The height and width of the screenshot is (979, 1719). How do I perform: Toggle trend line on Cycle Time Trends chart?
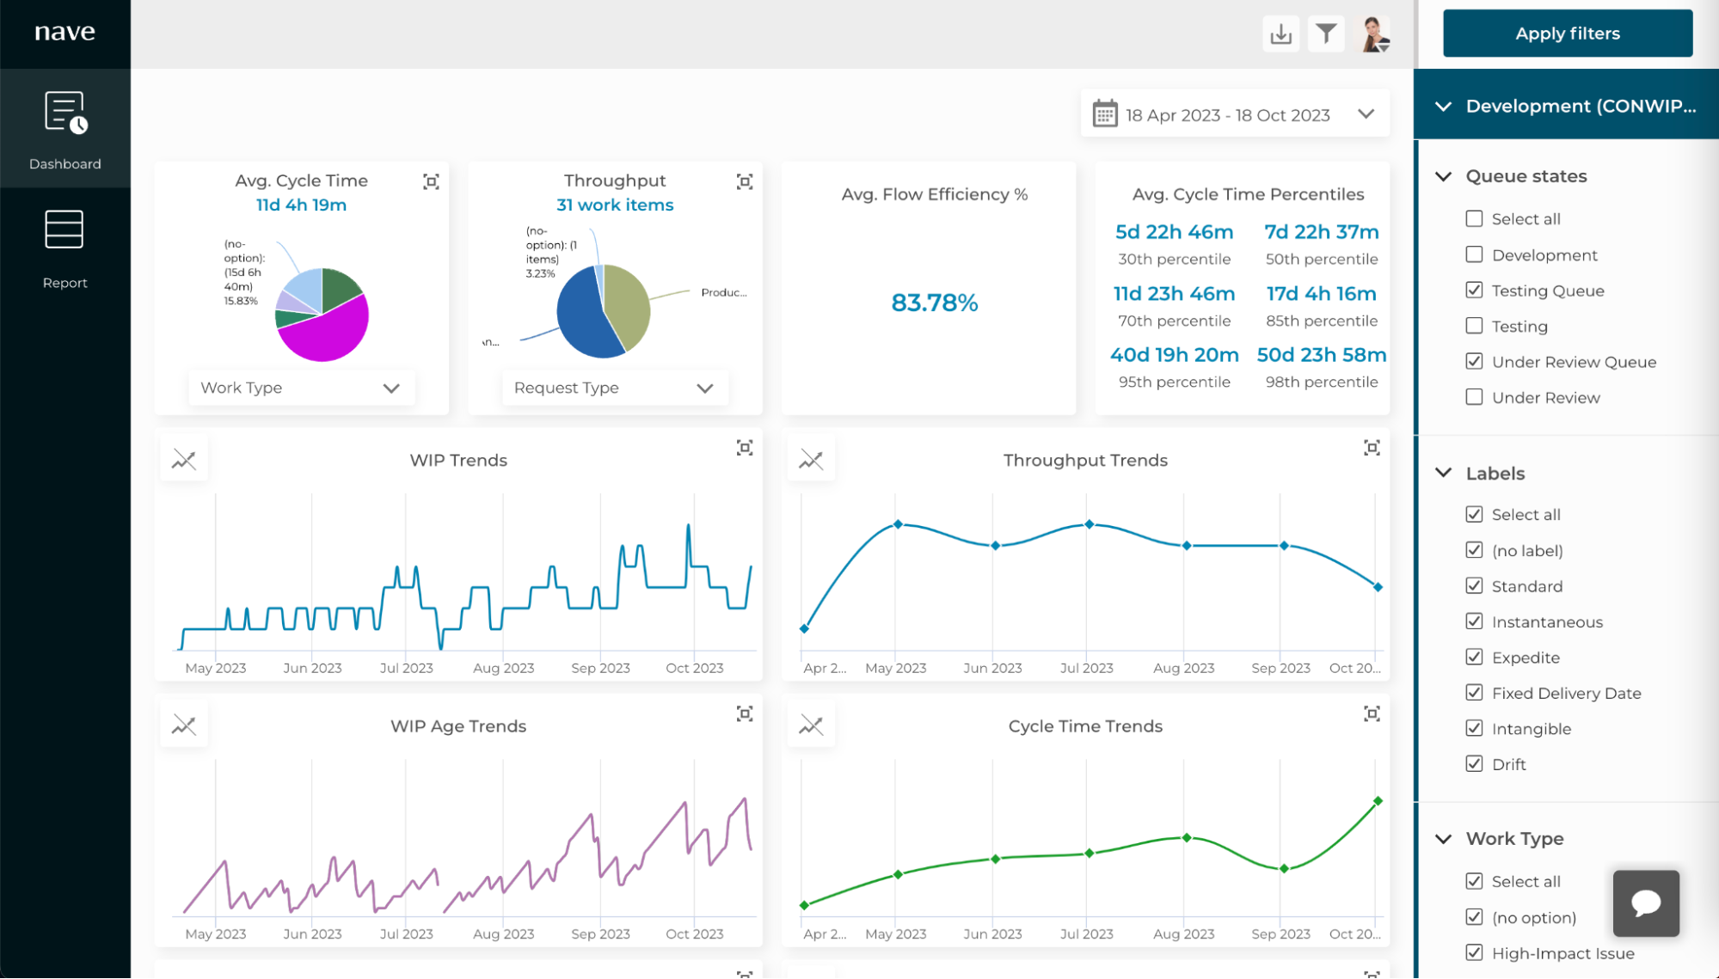point(811,725)
